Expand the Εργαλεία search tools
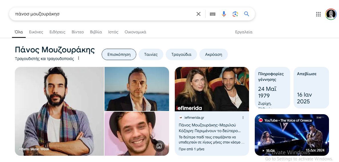 tap(244, 32)
